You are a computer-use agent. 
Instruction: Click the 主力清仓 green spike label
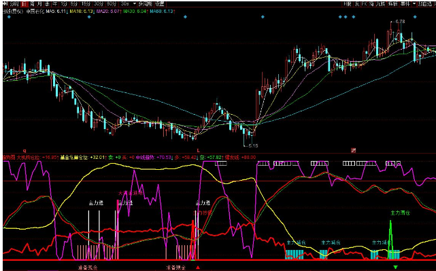coord(400,213)
